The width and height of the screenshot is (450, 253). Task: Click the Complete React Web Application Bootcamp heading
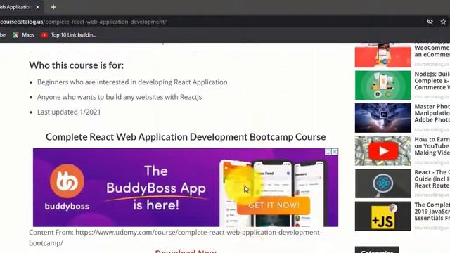coord(186,137)
